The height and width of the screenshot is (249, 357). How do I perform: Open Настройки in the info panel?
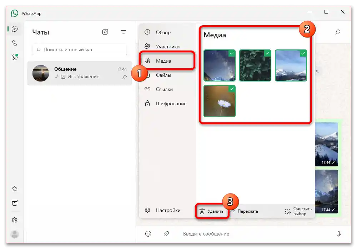167,210
